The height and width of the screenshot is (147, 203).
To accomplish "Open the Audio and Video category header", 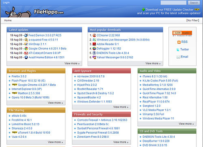I will pyautogui.click(x=150, y=71).
